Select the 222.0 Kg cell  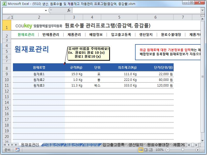[x=119, y=80]
